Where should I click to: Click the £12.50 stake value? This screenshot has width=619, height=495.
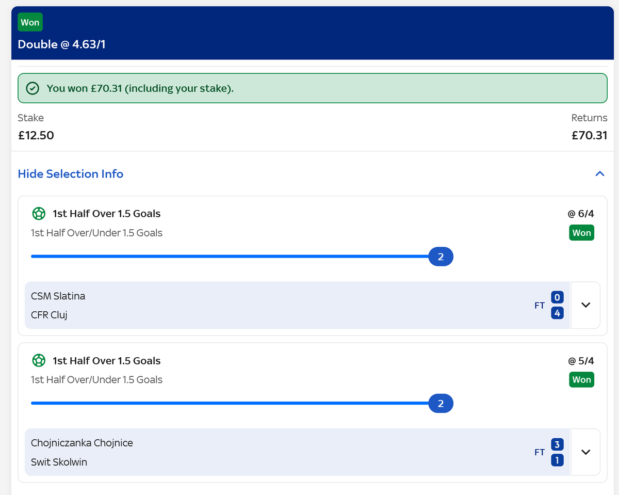[x=36, y=136]
